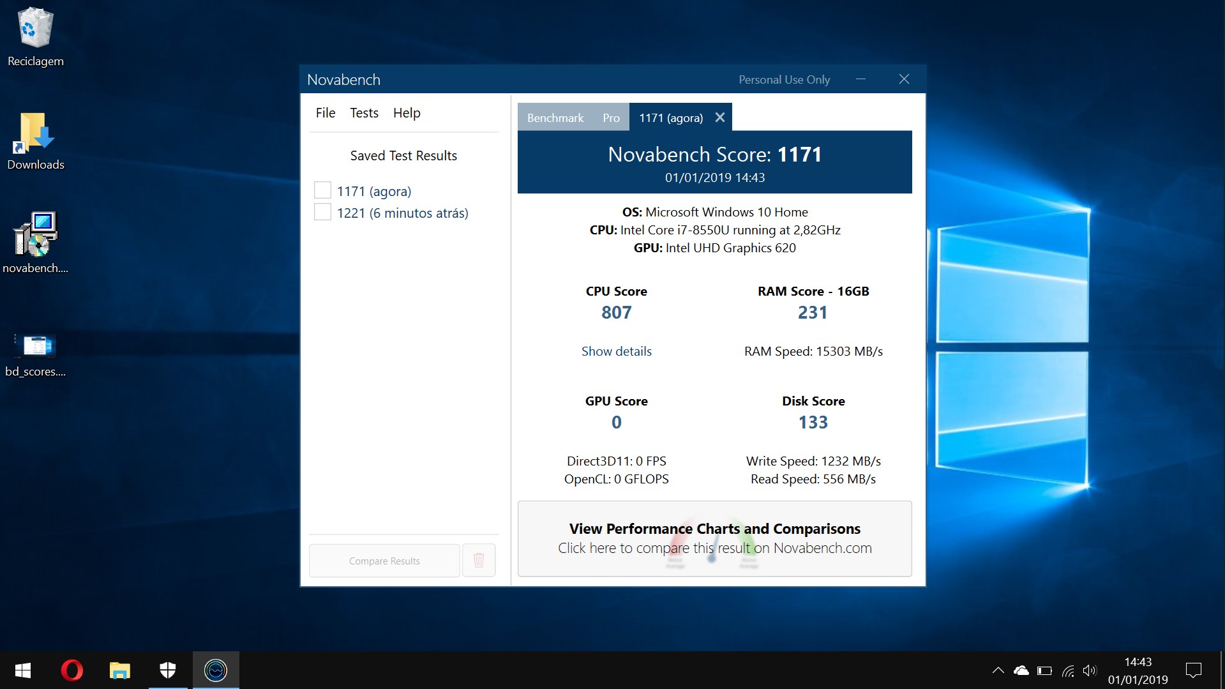
Task: Click the trash delete results icon
Action: click(x=479, y=561)
